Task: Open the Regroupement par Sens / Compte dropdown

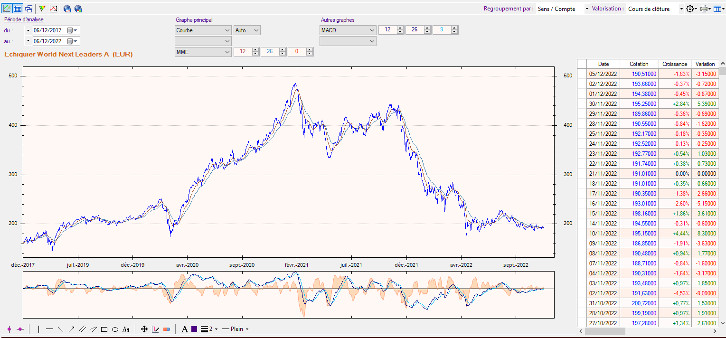Action: click(x=563, y=9)
